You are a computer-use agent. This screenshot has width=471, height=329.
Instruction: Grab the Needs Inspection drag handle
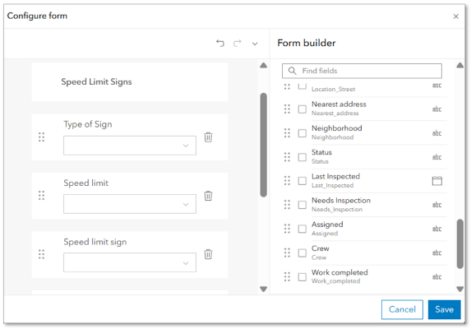287,205
